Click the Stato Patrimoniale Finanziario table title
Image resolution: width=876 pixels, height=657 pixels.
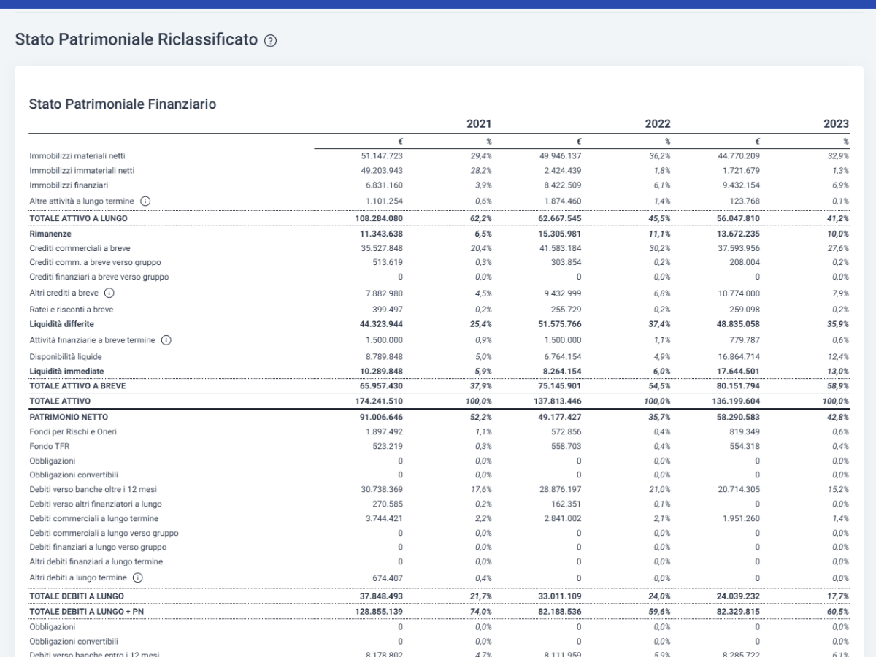pos(123,104)
